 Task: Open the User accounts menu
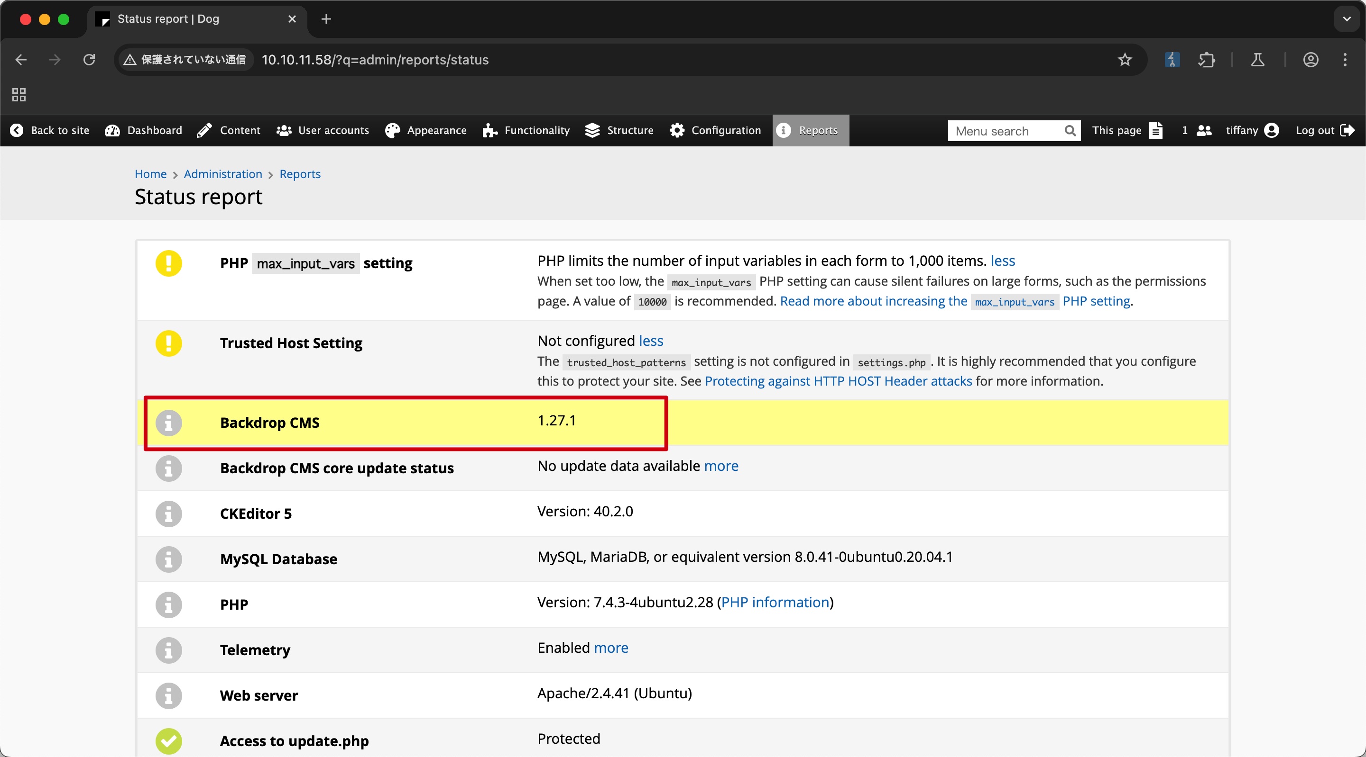[323, 130]
